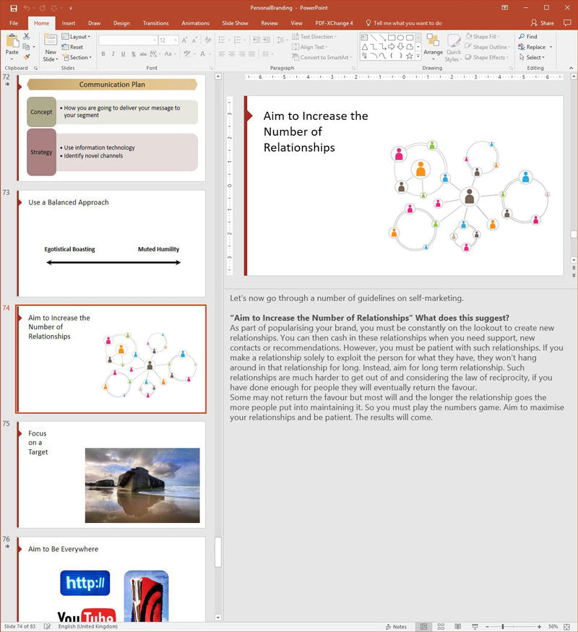Click Decrease List Level indent icon
This screenshot has height=632, width=578.
[256, 40]
